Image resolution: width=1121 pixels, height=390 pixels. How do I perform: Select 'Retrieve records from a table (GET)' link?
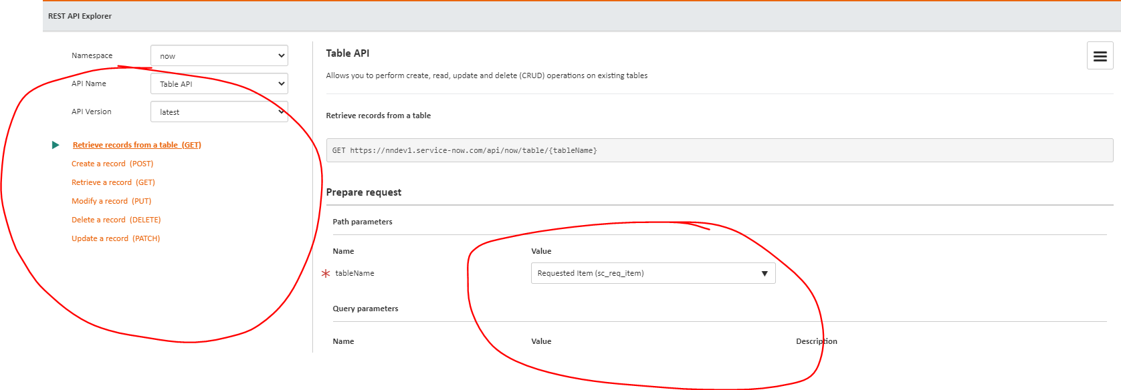point(137,145)
